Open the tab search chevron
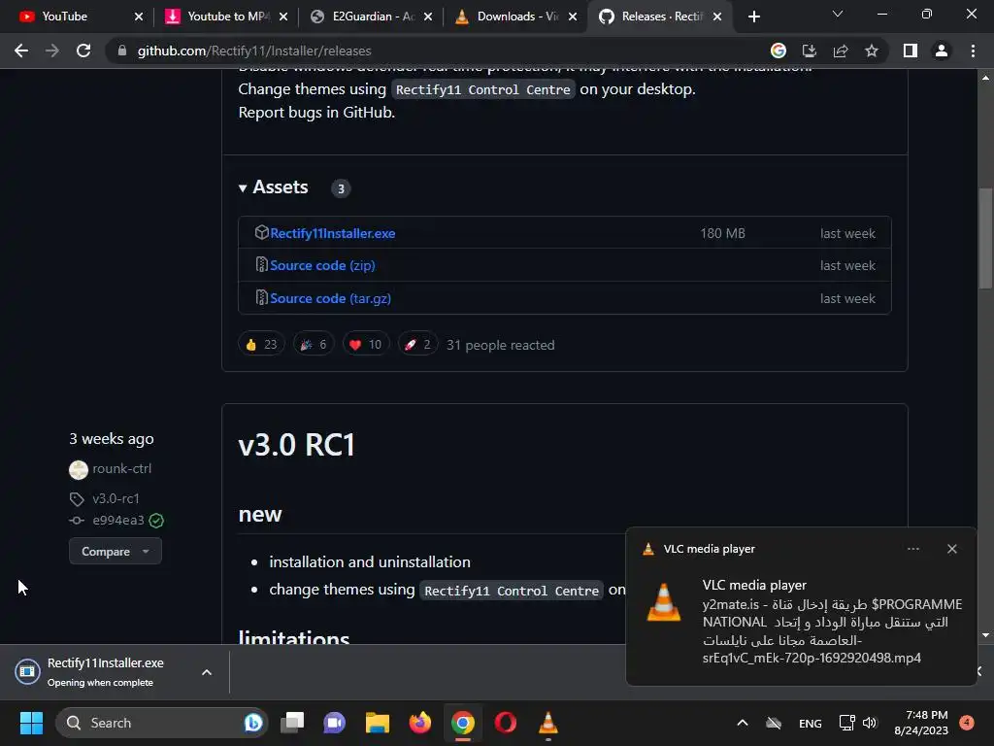The width and height of the screenshot is (994, 746). pos(838,14)
